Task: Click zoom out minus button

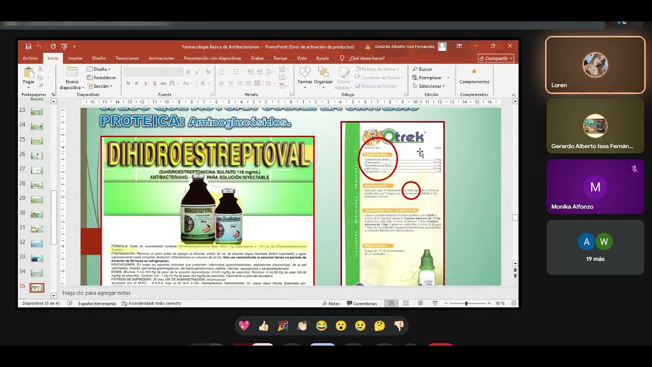Action: click(x=446, y=303)
